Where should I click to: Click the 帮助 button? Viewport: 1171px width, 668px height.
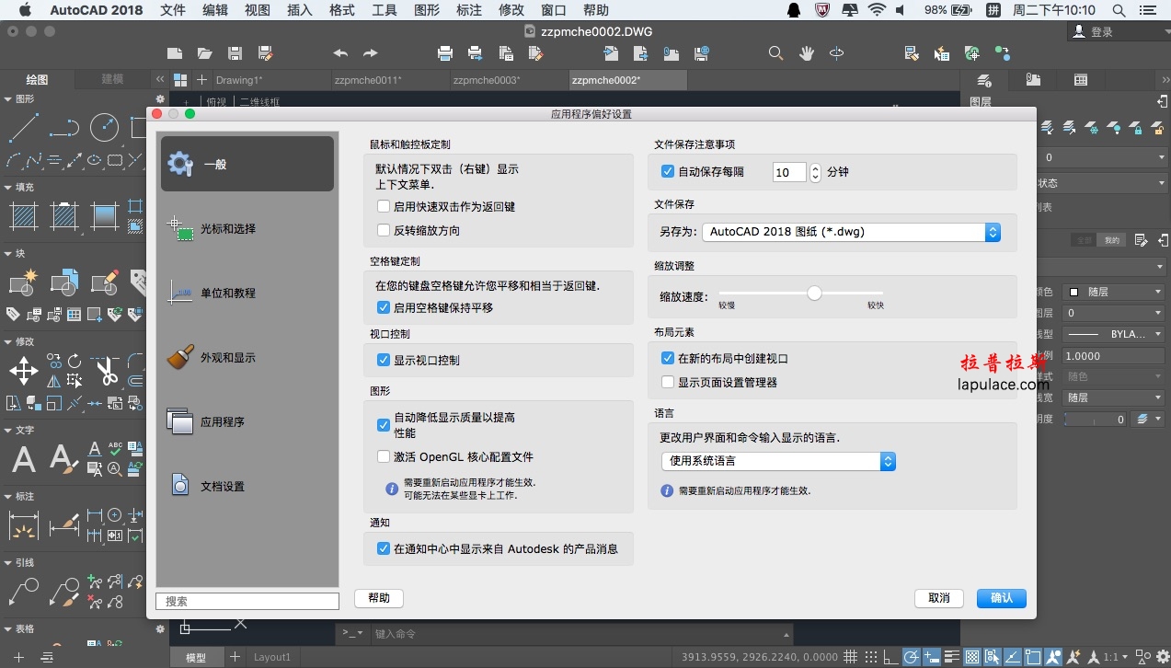tap(379, 598)
